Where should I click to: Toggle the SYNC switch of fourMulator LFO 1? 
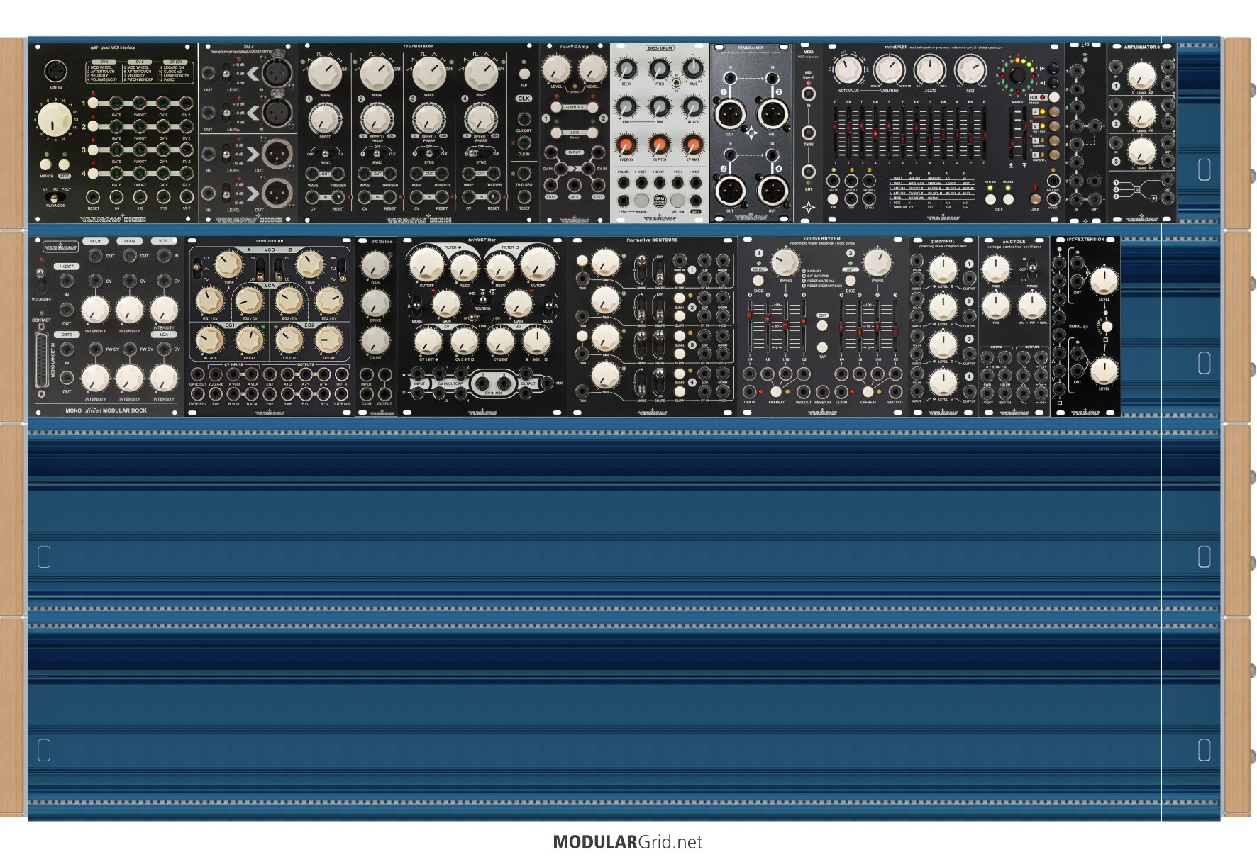click(325, 154)
